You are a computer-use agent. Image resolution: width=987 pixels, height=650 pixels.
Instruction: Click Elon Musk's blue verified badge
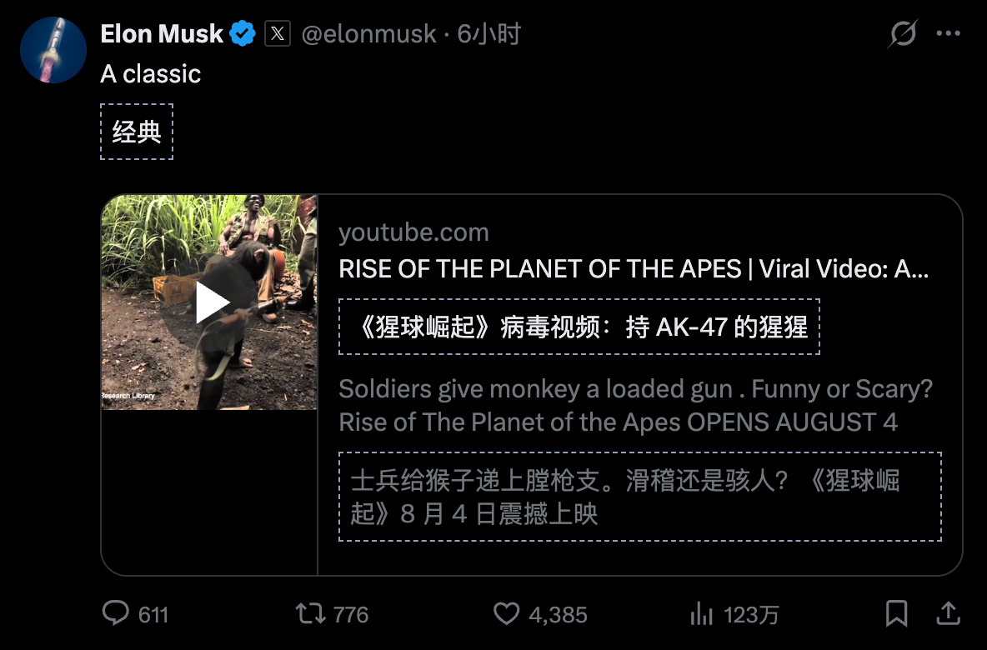(x=241, y=34)
